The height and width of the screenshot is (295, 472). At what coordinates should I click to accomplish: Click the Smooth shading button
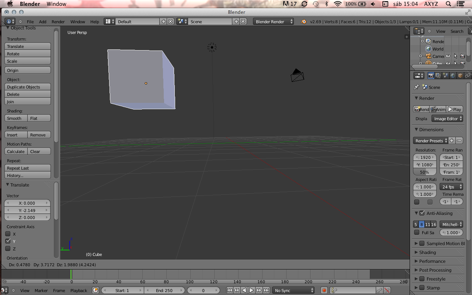pos(15,118)
